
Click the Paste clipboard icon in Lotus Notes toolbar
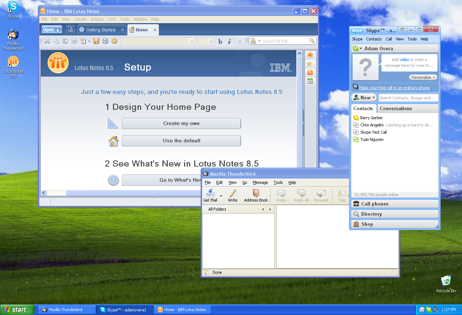[65, 41]
